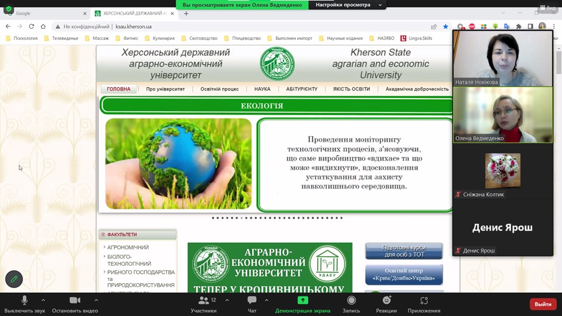The image size is (562, 316).
Task: Open the extensions puzzle icon
Action: pyautogui.click(x=518, y=27)
